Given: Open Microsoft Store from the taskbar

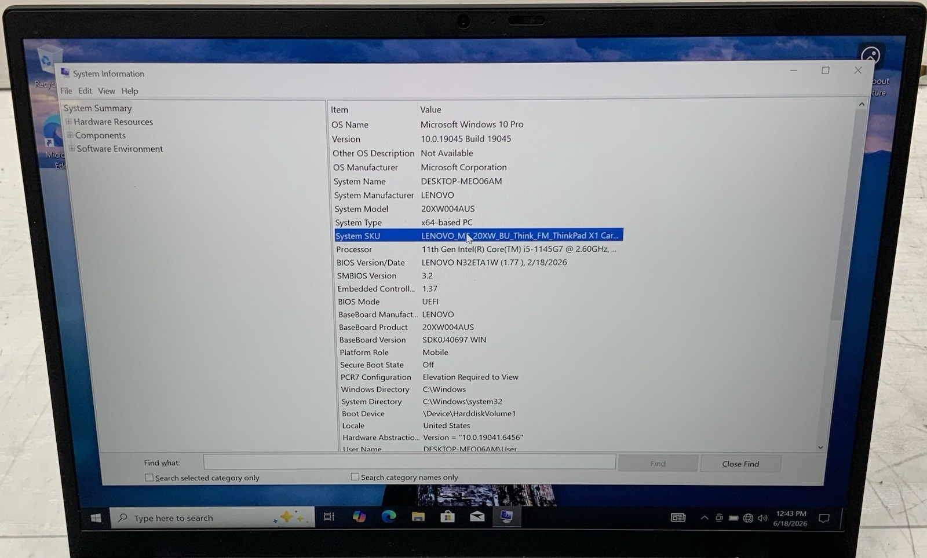Looking at the screenshot, I should (448, 516).
